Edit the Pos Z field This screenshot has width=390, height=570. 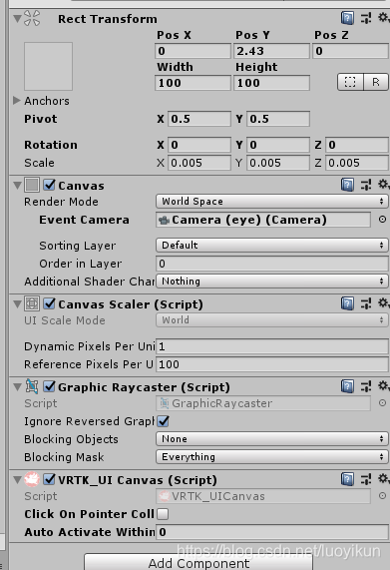pyautogui.click(x=351, y=51)
